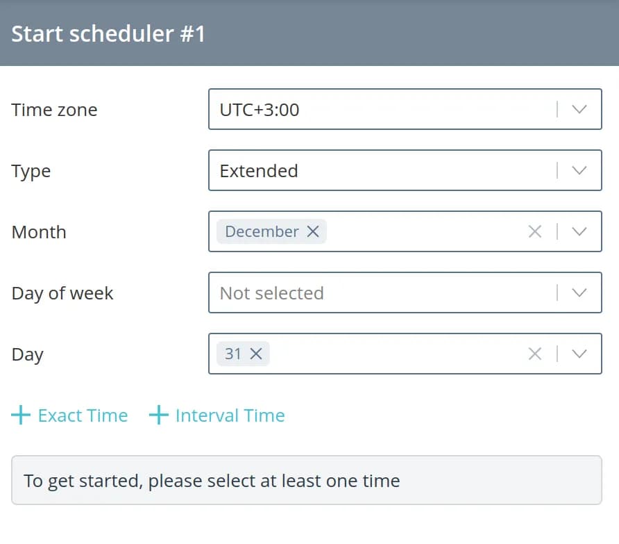The width and height of the screenshot is (619, 544).
Task: Click the Not selected placeholder
Action: point(271,292)
